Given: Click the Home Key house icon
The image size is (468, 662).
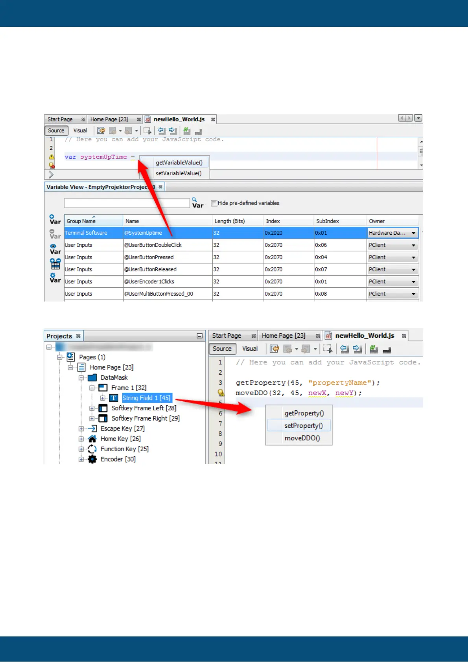Looking at the screenshot, I should click(92, 439).
